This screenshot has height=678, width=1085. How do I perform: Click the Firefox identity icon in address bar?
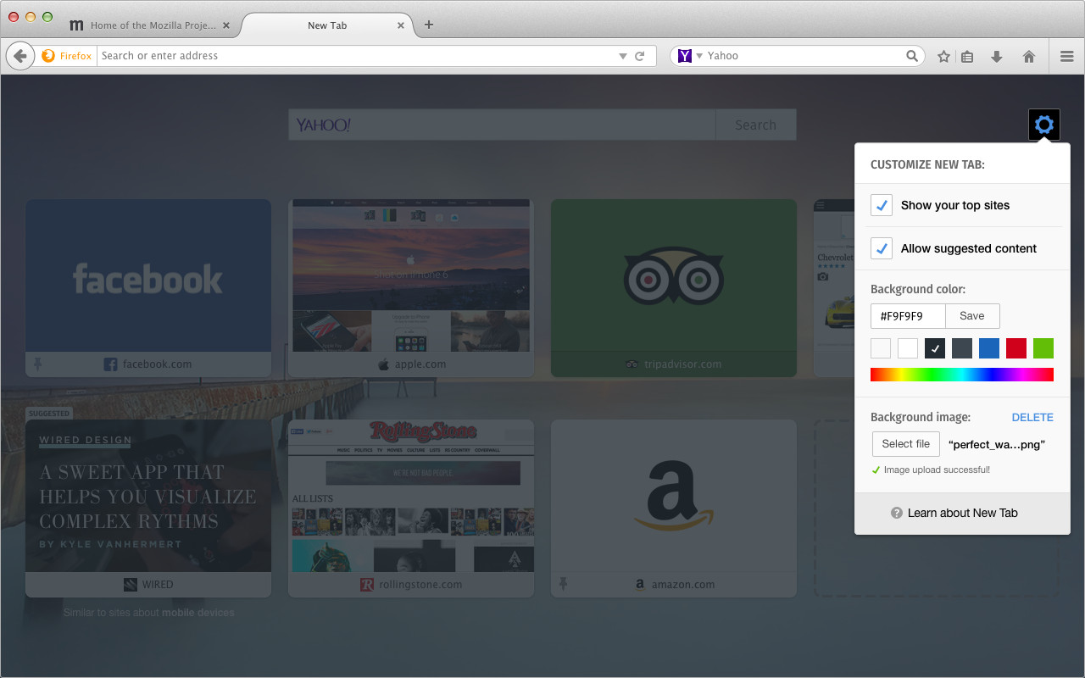(x=48, y=56)
